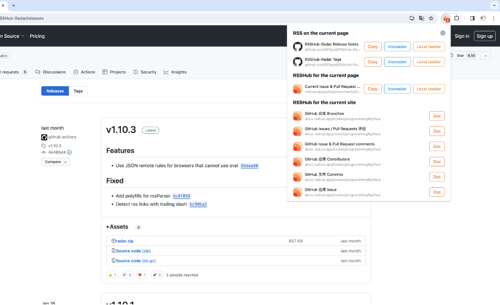Expand the Star button dropdown arrow
This screenshot has height=305, width=500.
click(x=486, y=56)
